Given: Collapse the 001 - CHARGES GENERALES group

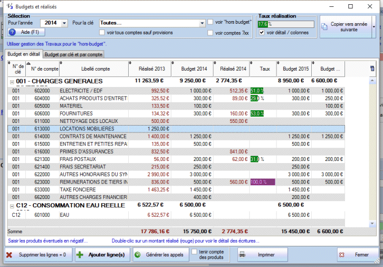Looking at the screenshot, I should (12, 81).
